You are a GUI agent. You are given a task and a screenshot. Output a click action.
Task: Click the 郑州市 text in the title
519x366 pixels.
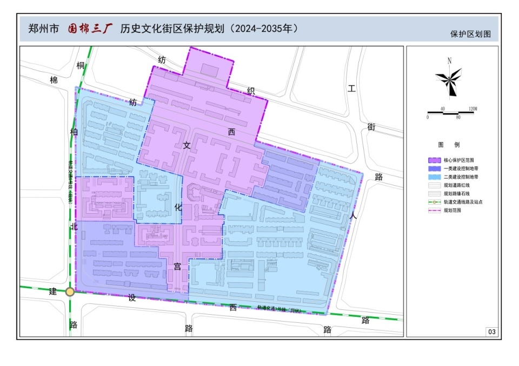[43, 29]
